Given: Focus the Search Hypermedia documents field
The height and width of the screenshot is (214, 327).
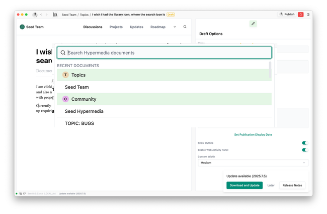Looking at the screenshot, I should coord(168,53).
